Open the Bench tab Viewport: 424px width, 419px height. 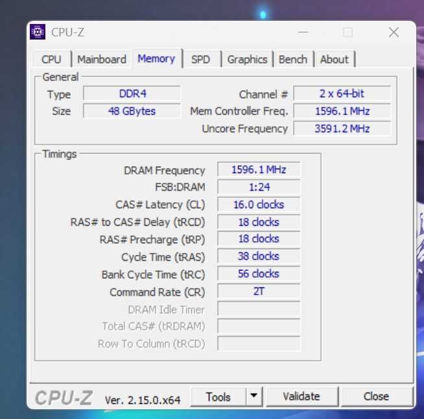[x=293, y=59]
